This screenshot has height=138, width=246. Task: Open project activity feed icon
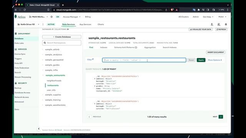click(219, 25)
